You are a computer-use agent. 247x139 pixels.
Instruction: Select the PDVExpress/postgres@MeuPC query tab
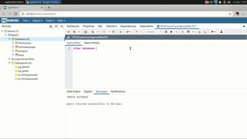tap(177, 26)
